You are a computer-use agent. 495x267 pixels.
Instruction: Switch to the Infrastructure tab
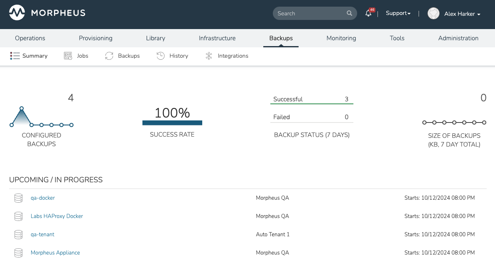(x=217, y=38)
